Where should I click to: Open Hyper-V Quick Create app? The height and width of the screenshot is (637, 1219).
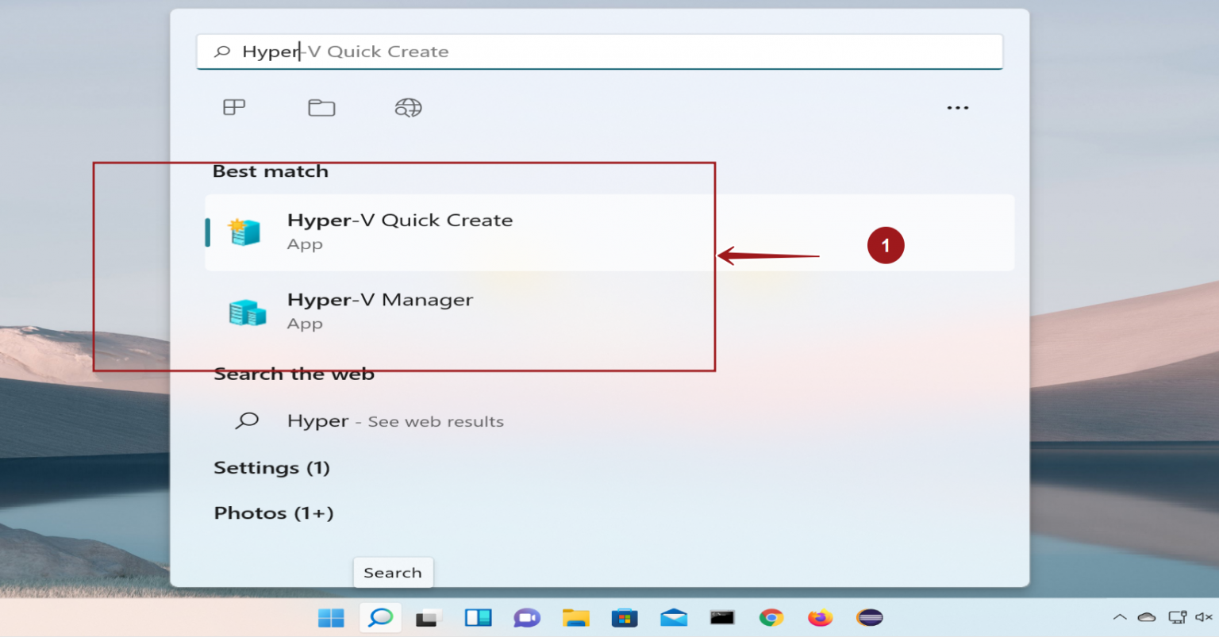pyautogui.click(x=400, y=230)
